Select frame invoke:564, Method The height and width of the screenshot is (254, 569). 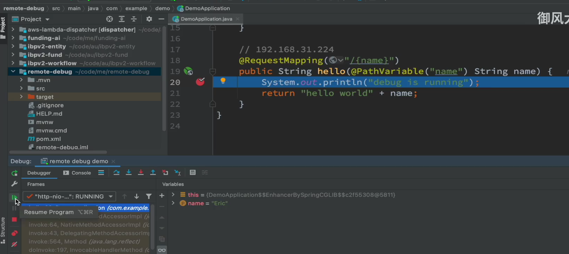tap(86, 241)
